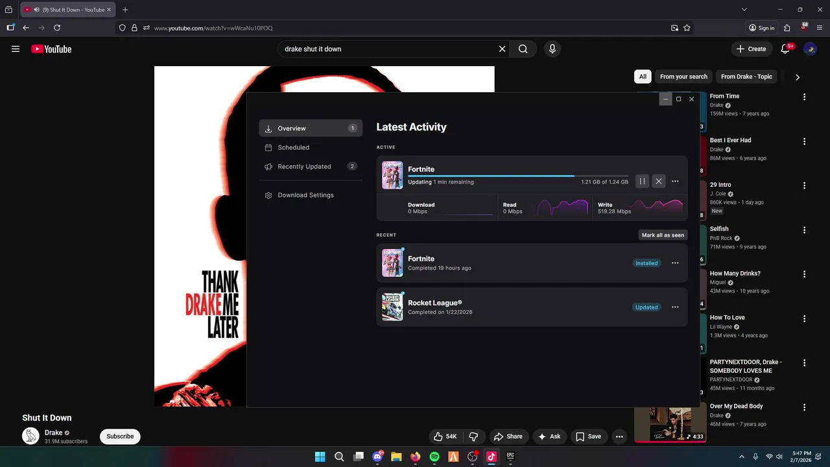Open YouTube notifications bell
This screenshot has height=467, width=830.
tap(786, 49)
